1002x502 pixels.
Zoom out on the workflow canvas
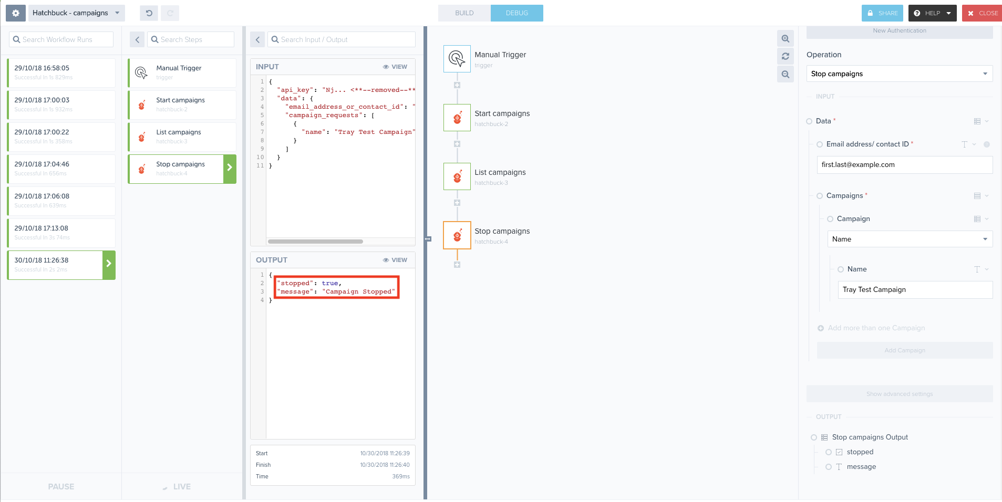pyautogui.click(x=785, y=75)
